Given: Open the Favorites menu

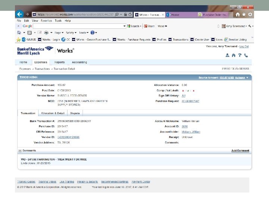Looking at the screenshot, I should tap(46, 20).
